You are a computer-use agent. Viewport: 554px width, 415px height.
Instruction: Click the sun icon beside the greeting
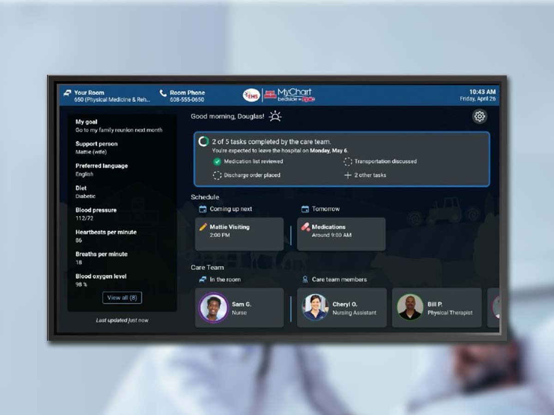[275, 117]
